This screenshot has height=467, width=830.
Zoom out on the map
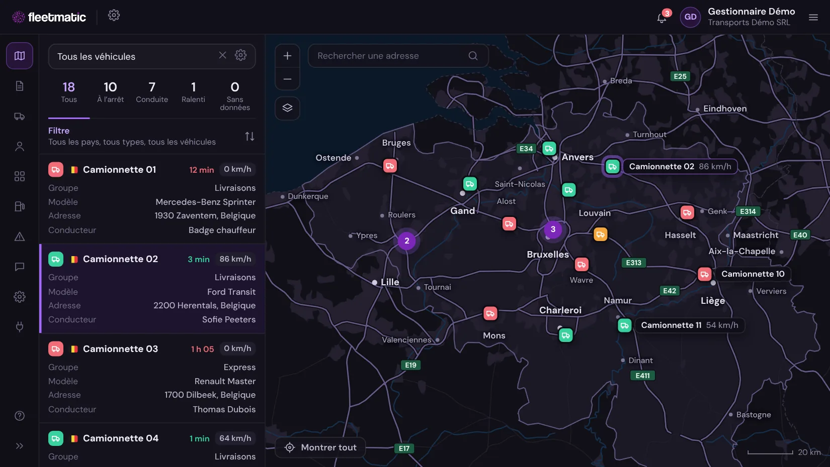point(287,79)
